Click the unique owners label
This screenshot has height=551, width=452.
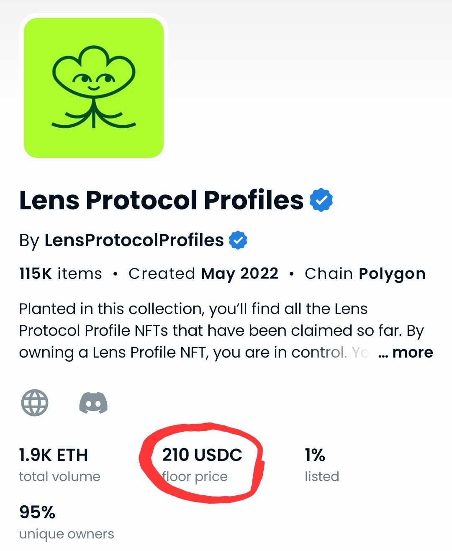(x=67, y=534)
